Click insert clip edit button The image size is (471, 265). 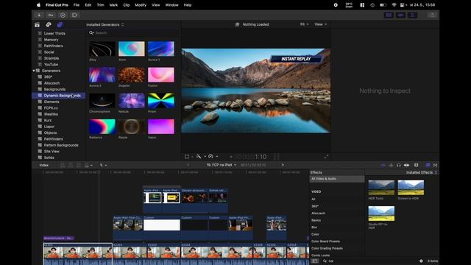tap(71, 165)
